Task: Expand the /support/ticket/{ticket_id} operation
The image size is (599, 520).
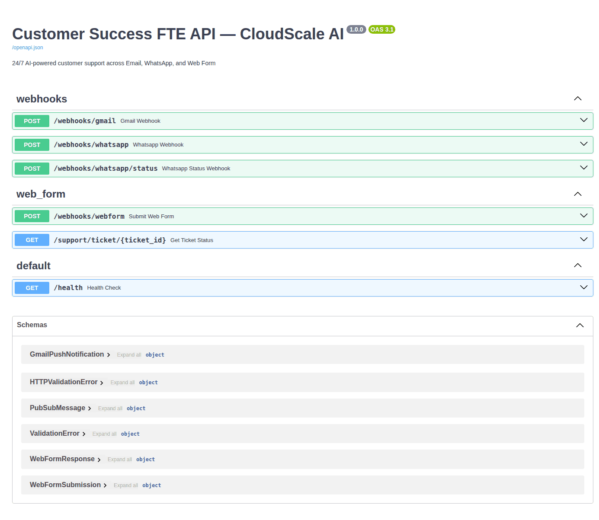Action: tap(583, 239)
